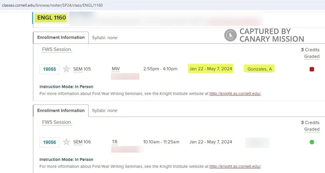The height and width of the screenshot is (173, 325).
Task: Open first section's Enrollment Information tab
Action: click(x=61, y=37)
